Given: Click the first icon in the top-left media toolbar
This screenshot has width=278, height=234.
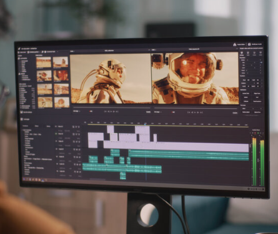Looking at the screenshot, I should pos(19,52).
